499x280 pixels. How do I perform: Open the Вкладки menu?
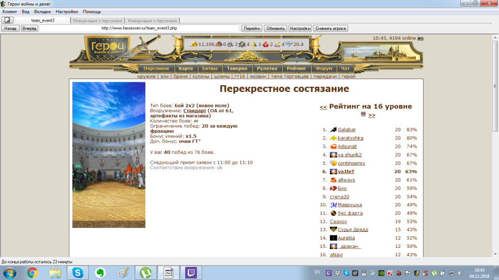42,12
